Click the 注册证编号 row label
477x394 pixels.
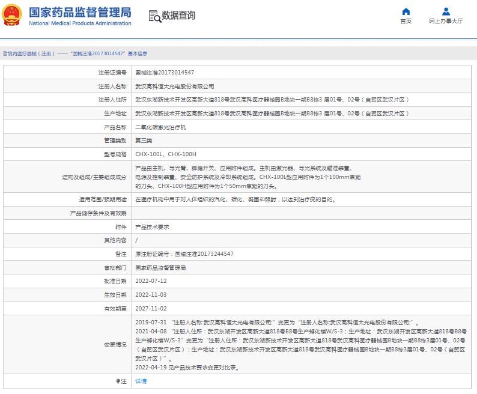[x=112, y=73]
